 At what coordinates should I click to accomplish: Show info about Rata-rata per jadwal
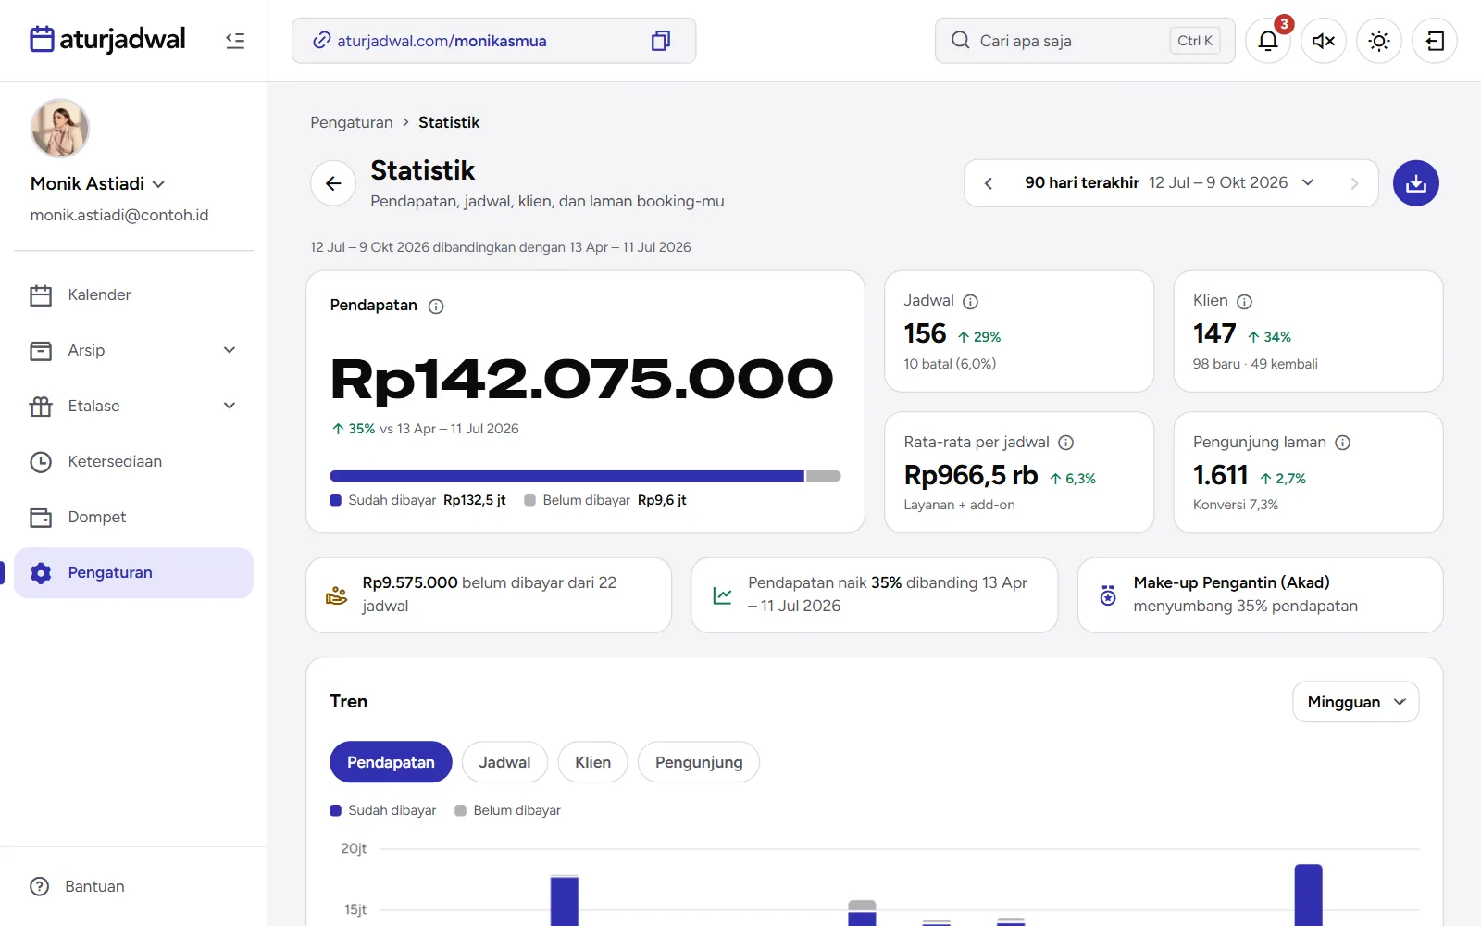tap(1065, 443)
